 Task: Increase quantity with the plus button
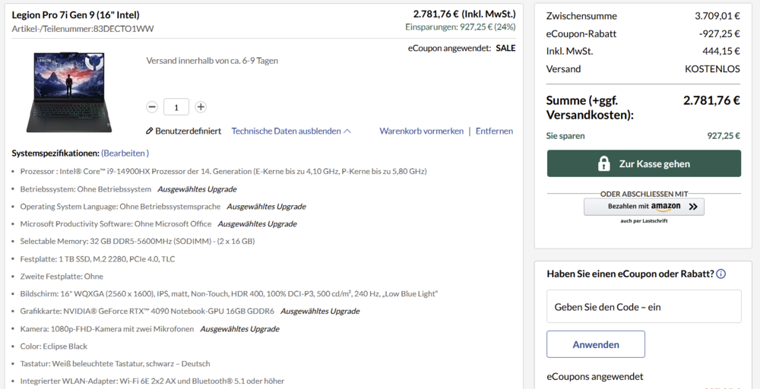201,107
